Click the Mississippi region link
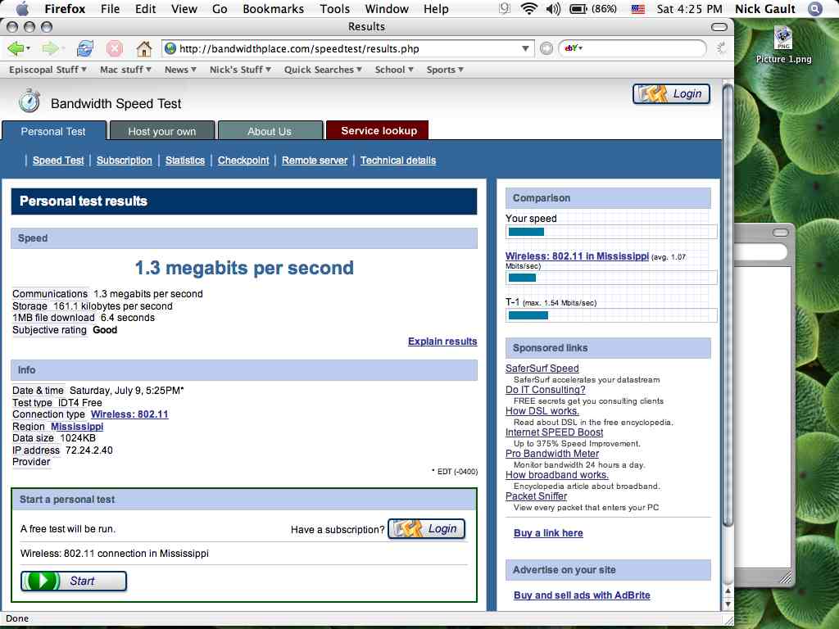This screenshot has width=839, height=629. coord(77,426)
